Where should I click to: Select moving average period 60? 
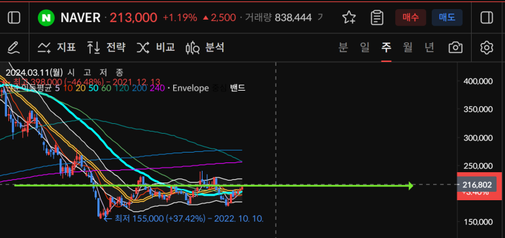106,88
